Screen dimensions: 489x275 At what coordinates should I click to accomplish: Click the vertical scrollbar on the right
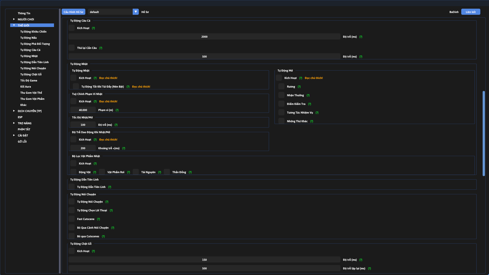(x=483, y=133)
